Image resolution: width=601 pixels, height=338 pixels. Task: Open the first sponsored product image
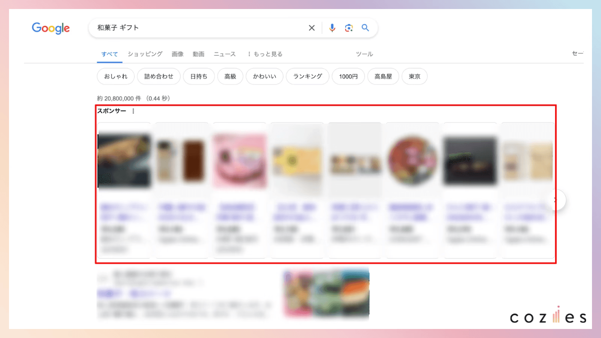tap(124, 161)
